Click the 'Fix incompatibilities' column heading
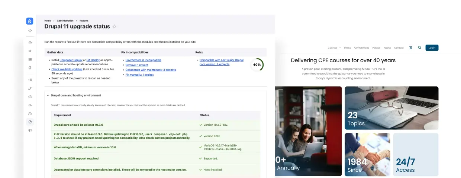Image resolution: width=461 pixels, height=178 pixels. [135, 52]
